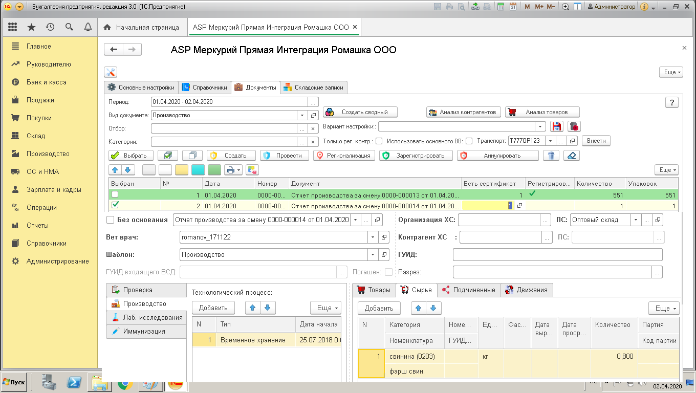Screen dimensions: 696x393
Task: Click Регионализация button
Action: click(344, 156)
